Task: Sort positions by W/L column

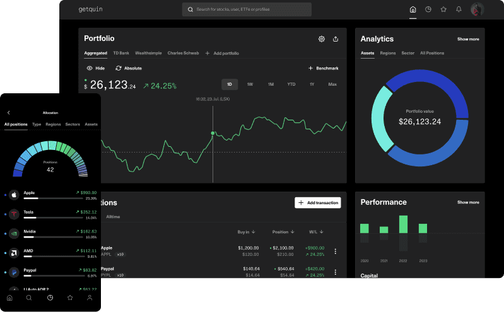Action: 316,232
